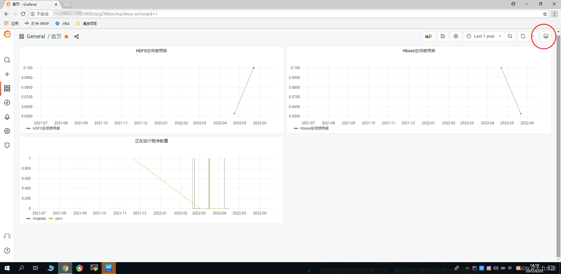Toggle the imapala series visibility
This screenshot has height=274, width=561.
pos(39,219)
